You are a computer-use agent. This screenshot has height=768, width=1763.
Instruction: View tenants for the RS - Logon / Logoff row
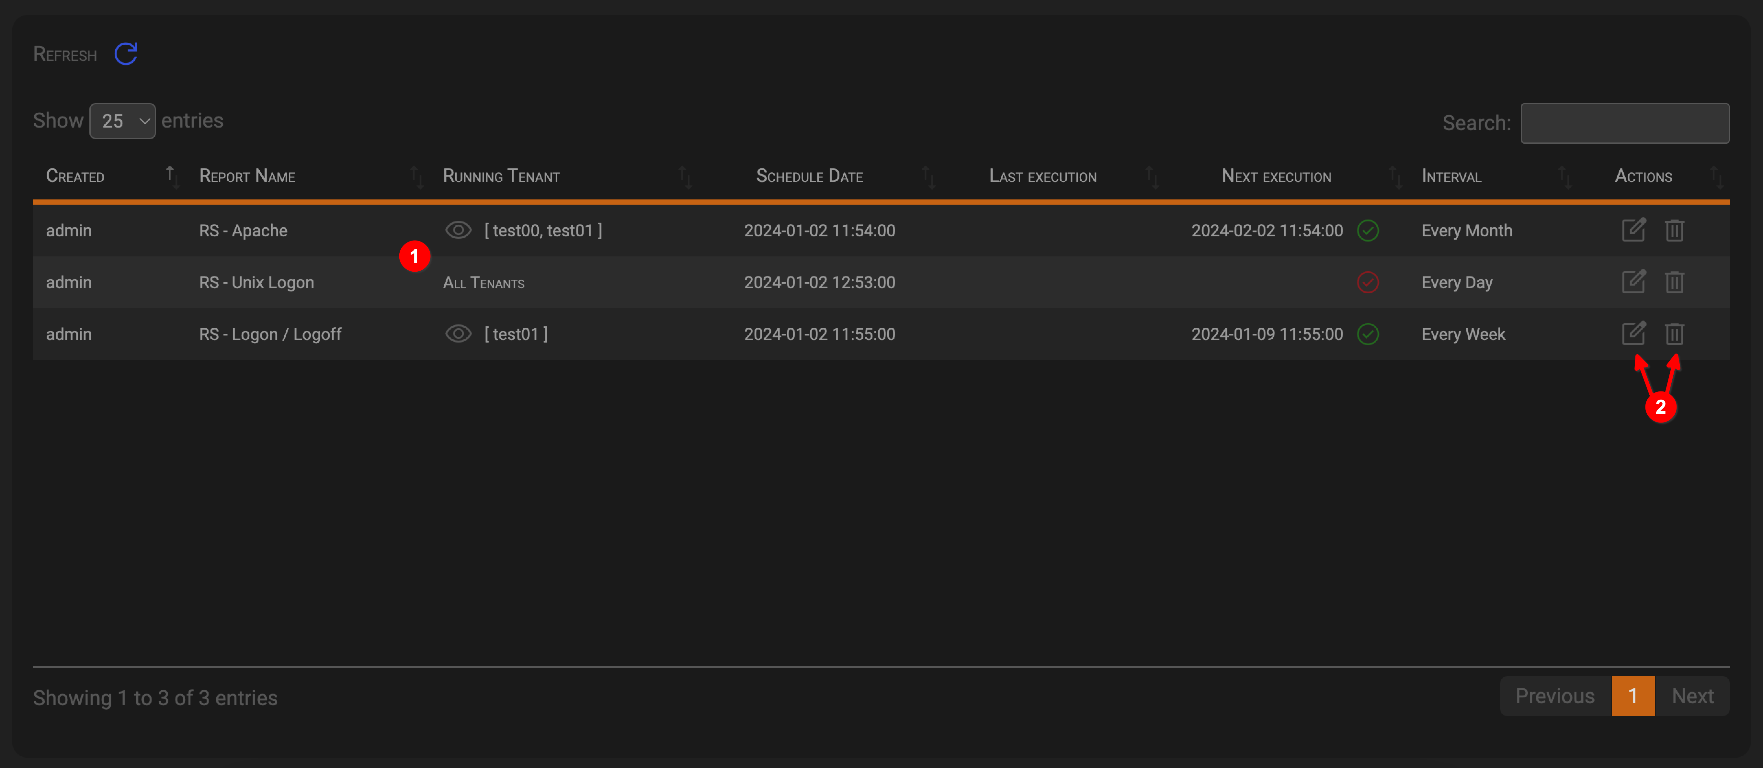(x=458, y=334)
